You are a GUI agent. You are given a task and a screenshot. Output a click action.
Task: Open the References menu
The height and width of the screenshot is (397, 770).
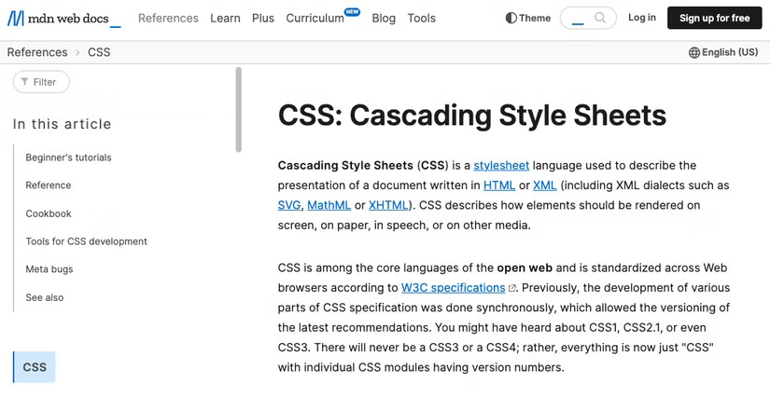[168, 18]
